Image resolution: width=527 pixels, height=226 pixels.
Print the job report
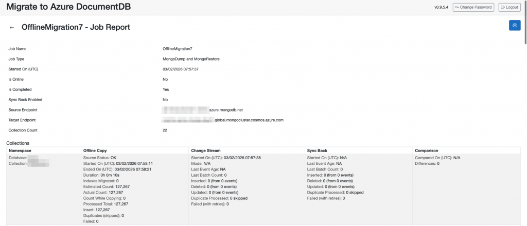click(514, 26)
